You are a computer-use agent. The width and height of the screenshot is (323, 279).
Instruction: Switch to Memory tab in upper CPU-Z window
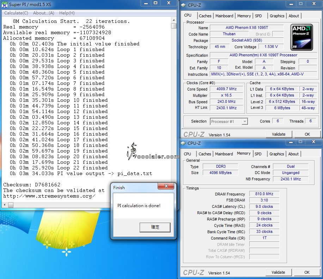click(244, 16)
